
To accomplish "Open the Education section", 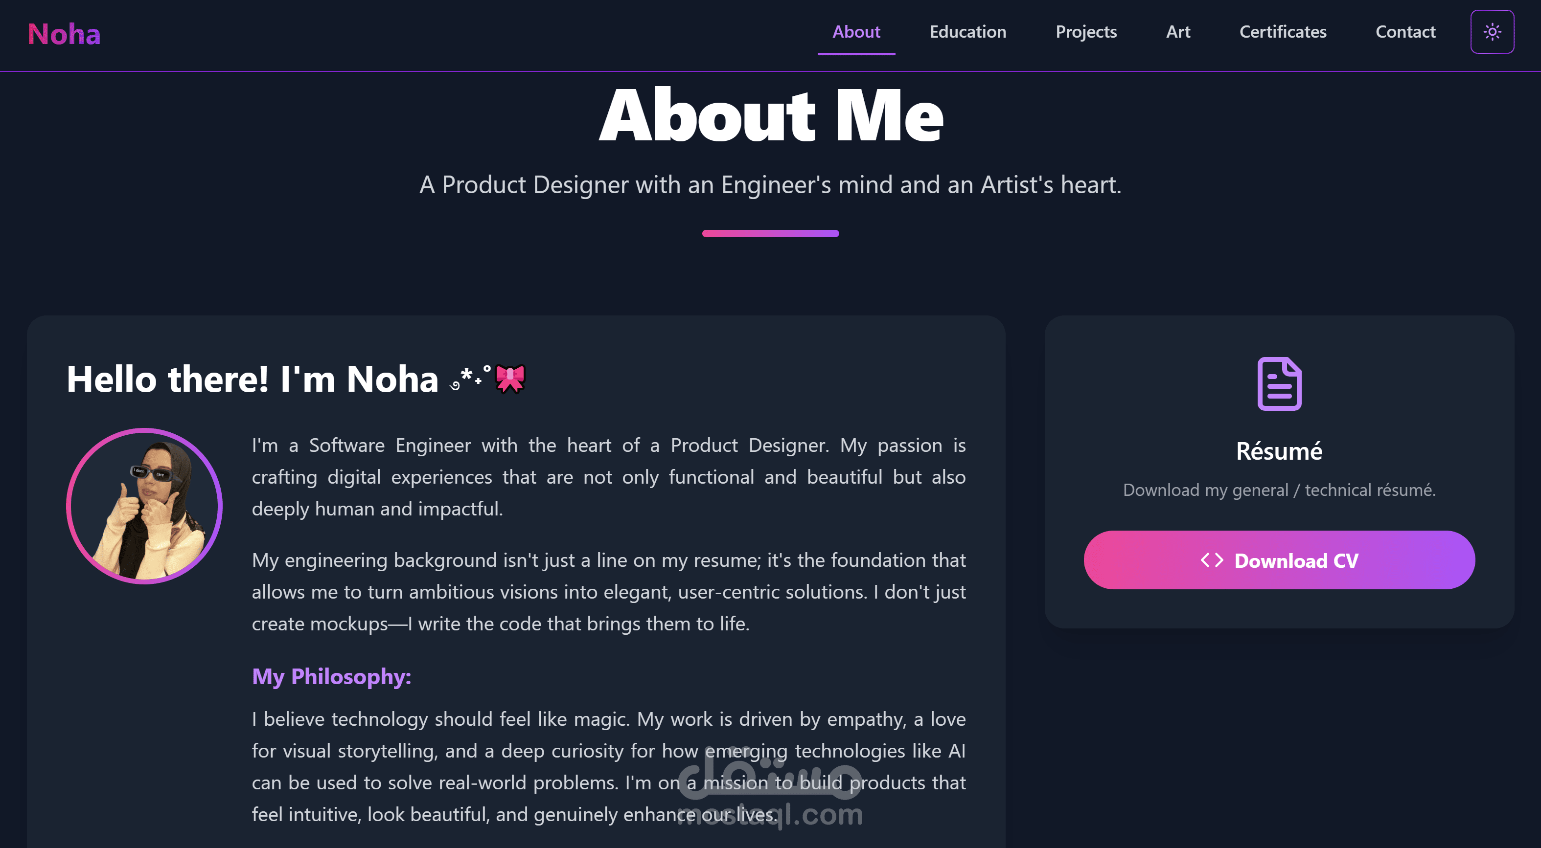I will [967, 32].
